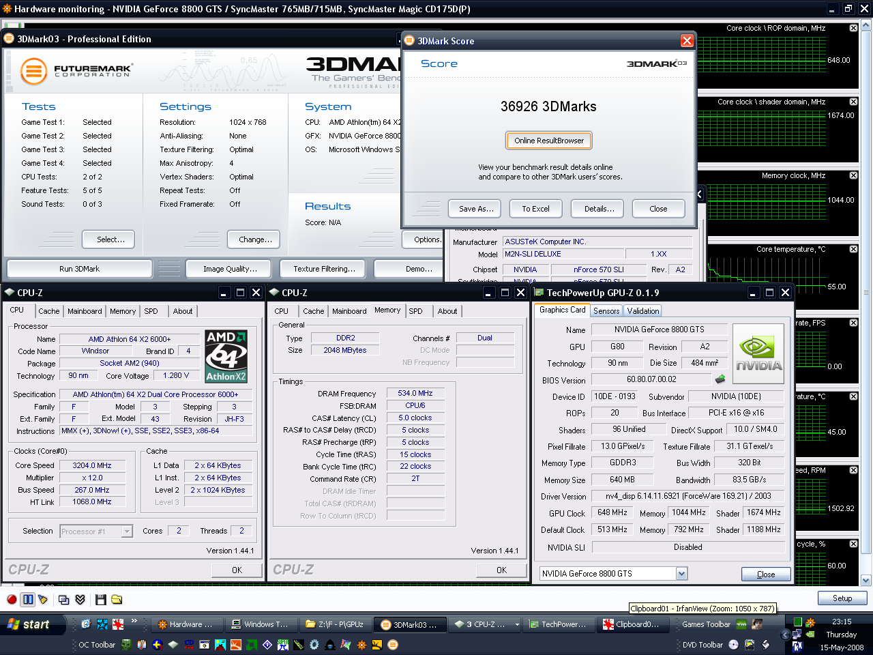Open the GPU selection dropdown in GPU-Z
The image size is (873, 655).
(681, 574)
